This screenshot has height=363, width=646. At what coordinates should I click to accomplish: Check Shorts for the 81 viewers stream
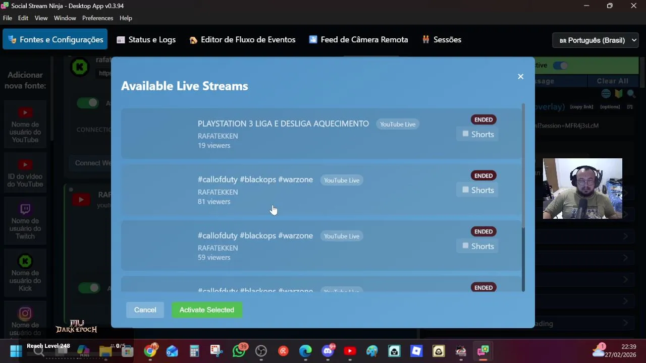[x=465, y=190]
